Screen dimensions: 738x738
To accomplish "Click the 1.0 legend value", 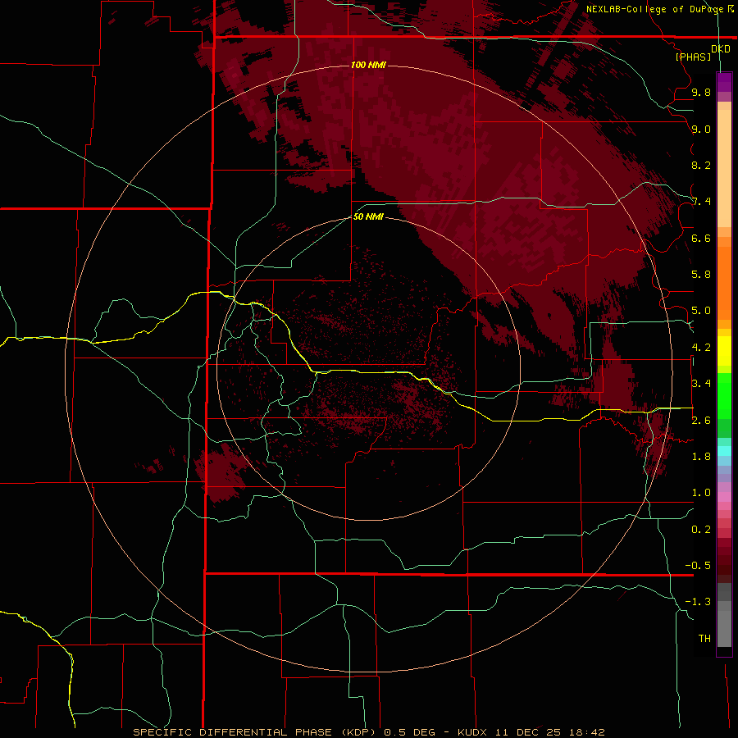I will click(701, 494).
